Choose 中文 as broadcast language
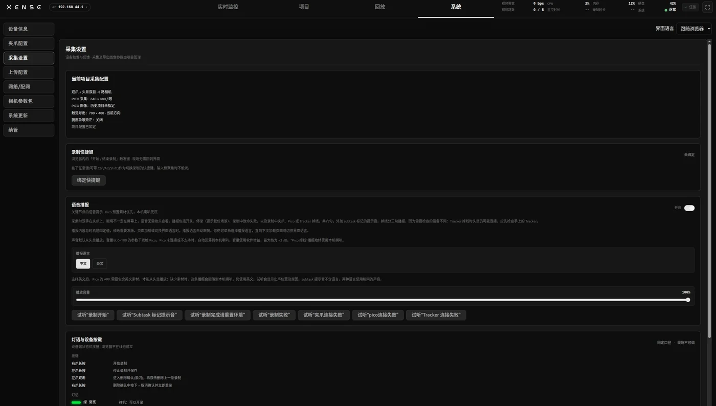This screenshot has height=406, width=716. [x=83, y=263]
